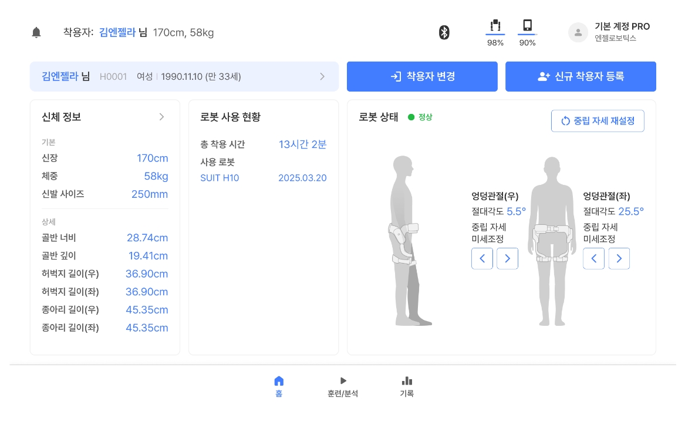685x425 pixels.
Task: Open the SUIT H10 robot link
Action: (x=220, y=178)
